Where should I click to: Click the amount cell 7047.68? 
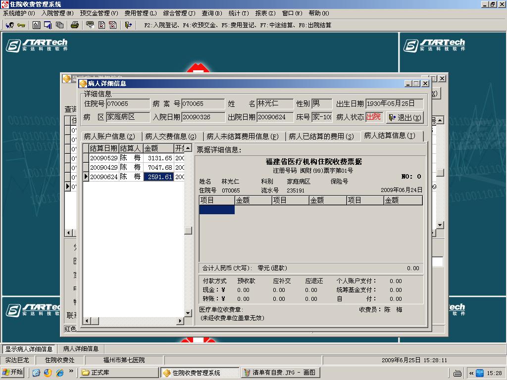[x=159, y=167]
